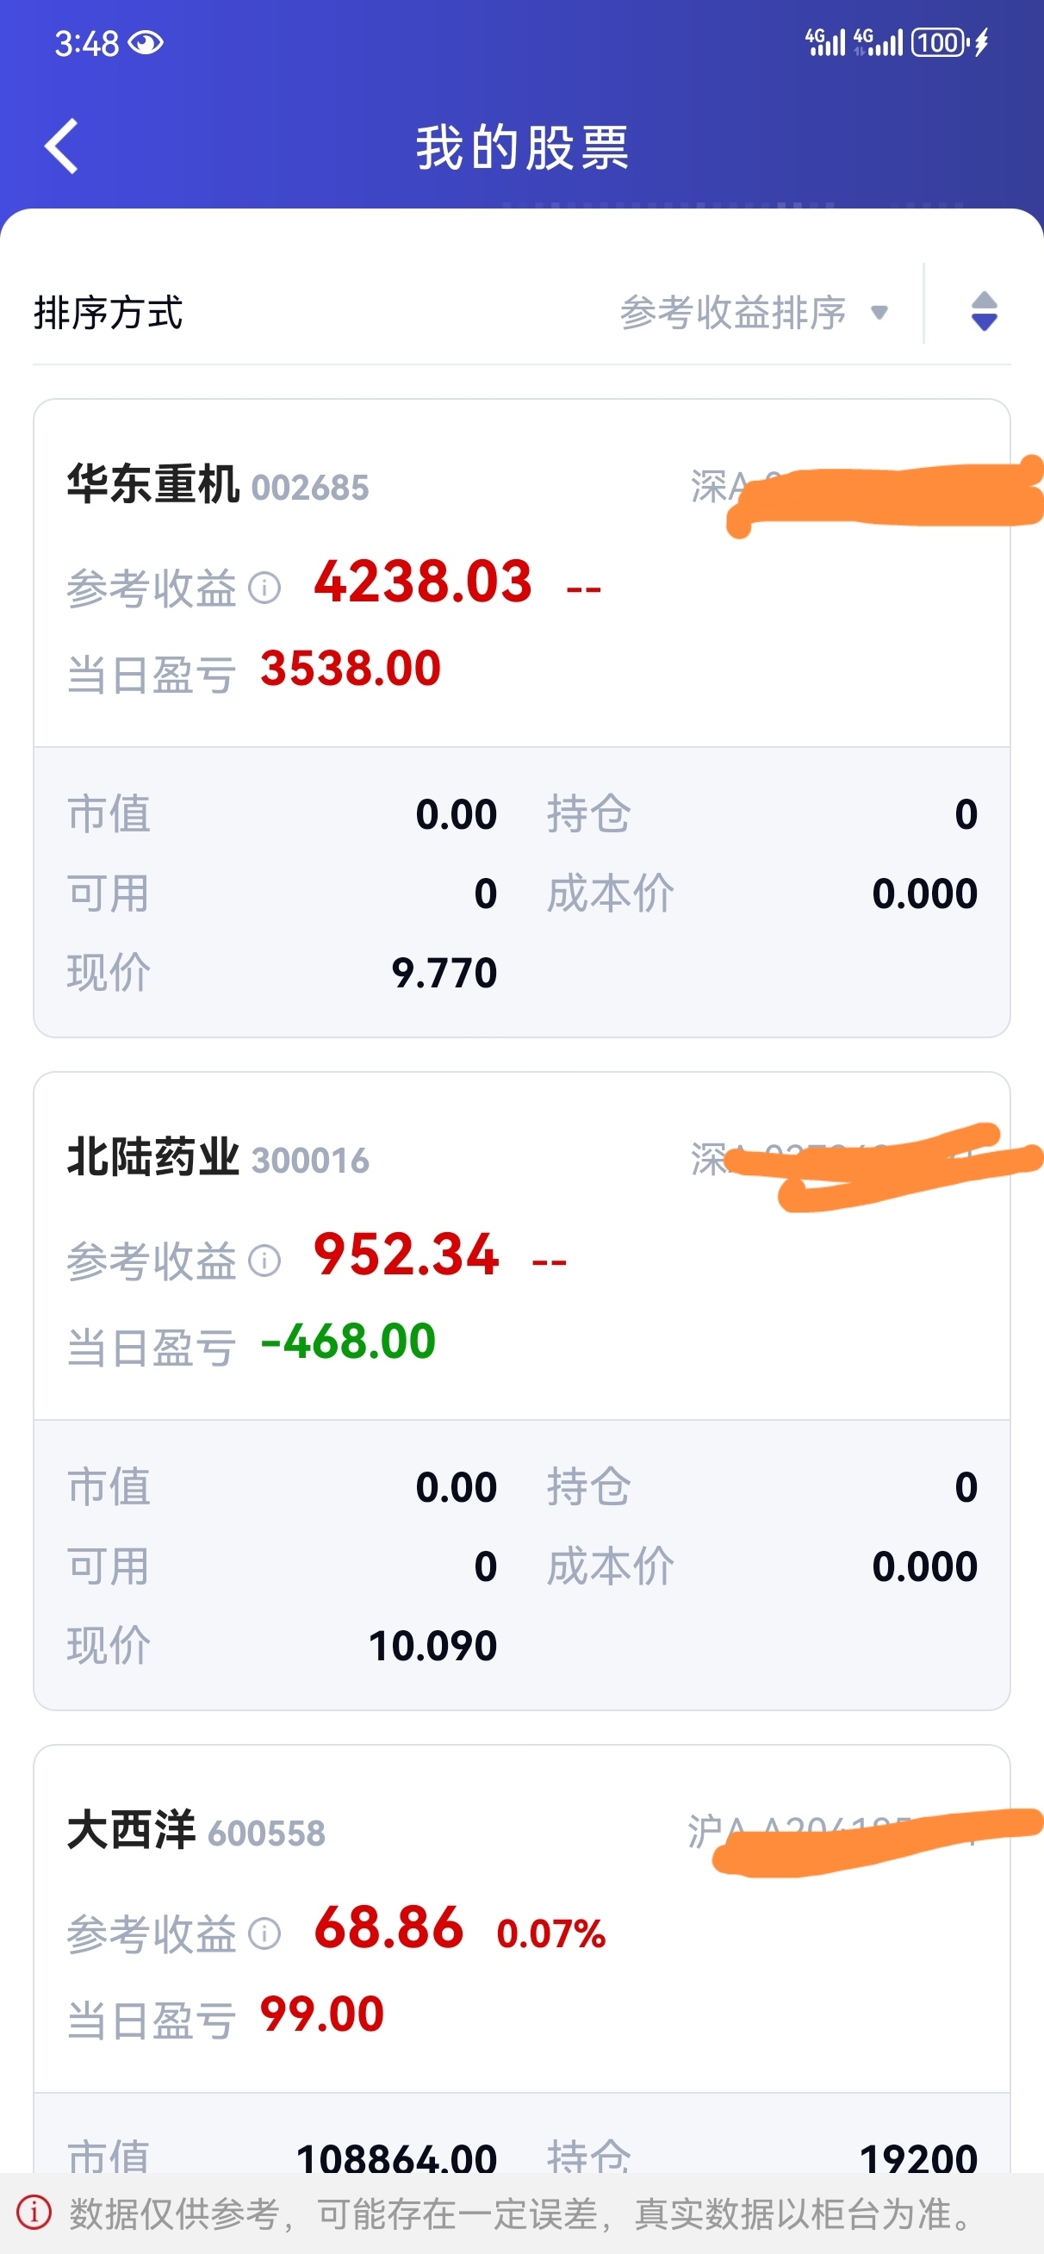Tap the back arrow in header

[61, 146]
